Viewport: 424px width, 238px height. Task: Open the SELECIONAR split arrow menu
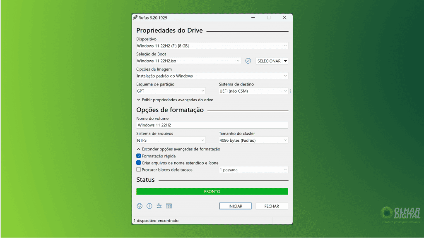point(285,61)
